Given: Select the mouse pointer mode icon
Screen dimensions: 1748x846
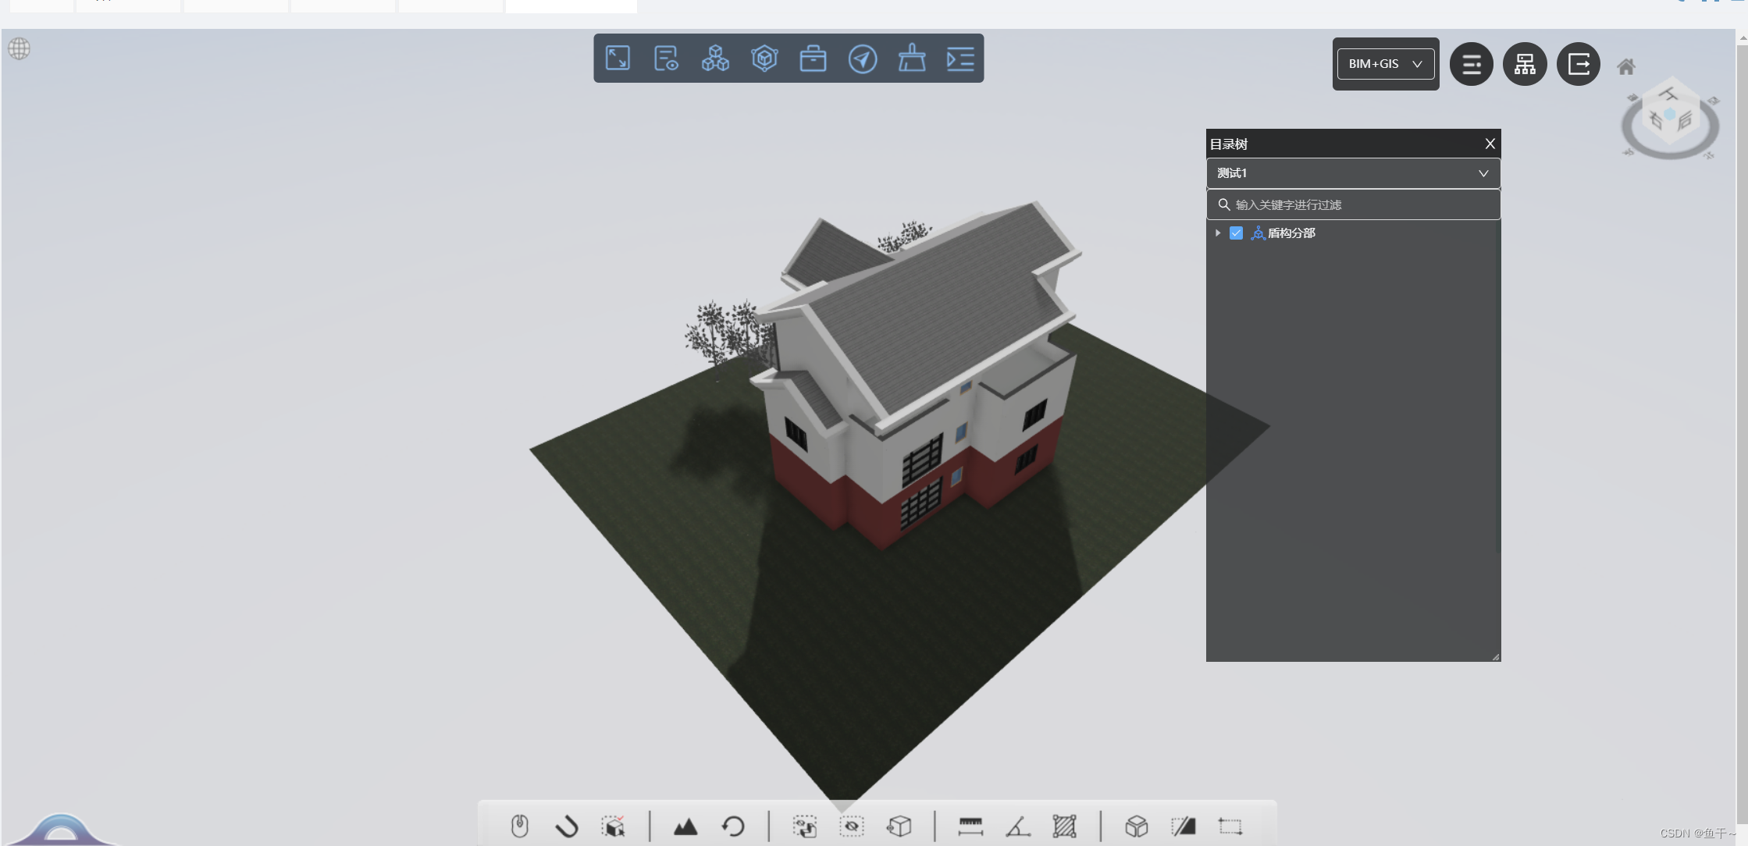Looking at the screenshot, I should [519, 826].
